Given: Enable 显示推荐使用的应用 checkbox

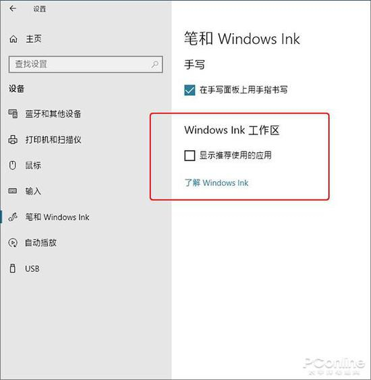Looking at the screenshot, I should tap(190, 156).
